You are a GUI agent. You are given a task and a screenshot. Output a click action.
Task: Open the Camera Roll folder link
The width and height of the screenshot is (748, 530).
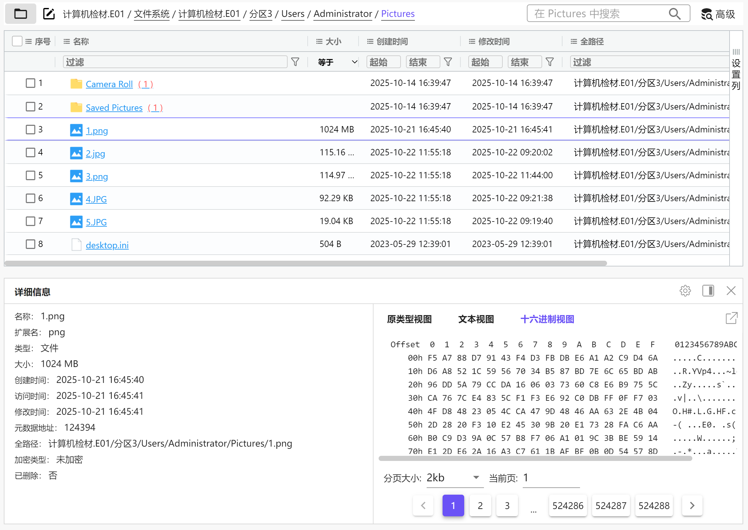109,84
